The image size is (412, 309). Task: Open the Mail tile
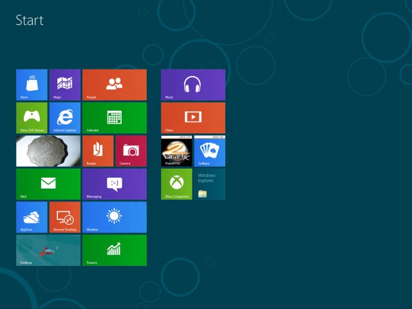pos(48,184)
